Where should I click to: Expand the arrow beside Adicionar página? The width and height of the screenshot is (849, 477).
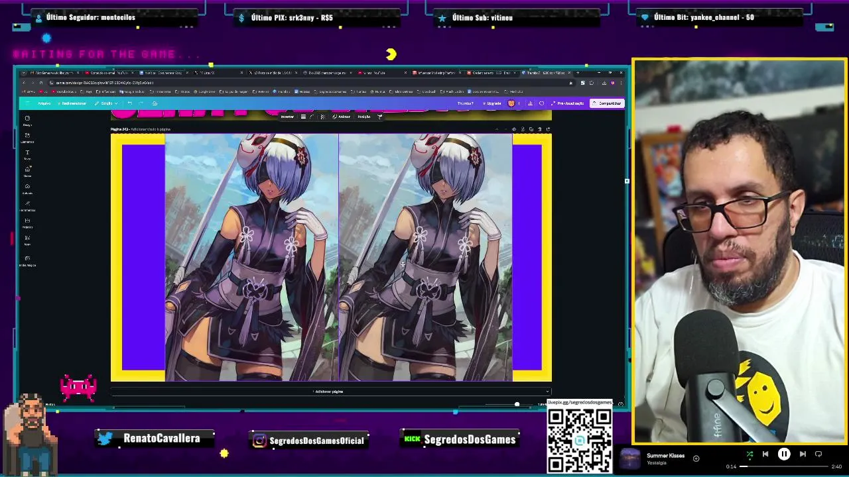click(547, 392)
